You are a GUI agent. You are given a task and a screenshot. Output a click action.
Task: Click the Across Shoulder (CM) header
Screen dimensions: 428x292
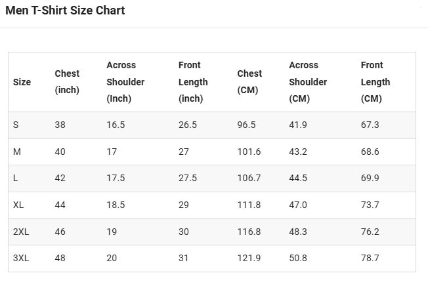tap(308, 82)
